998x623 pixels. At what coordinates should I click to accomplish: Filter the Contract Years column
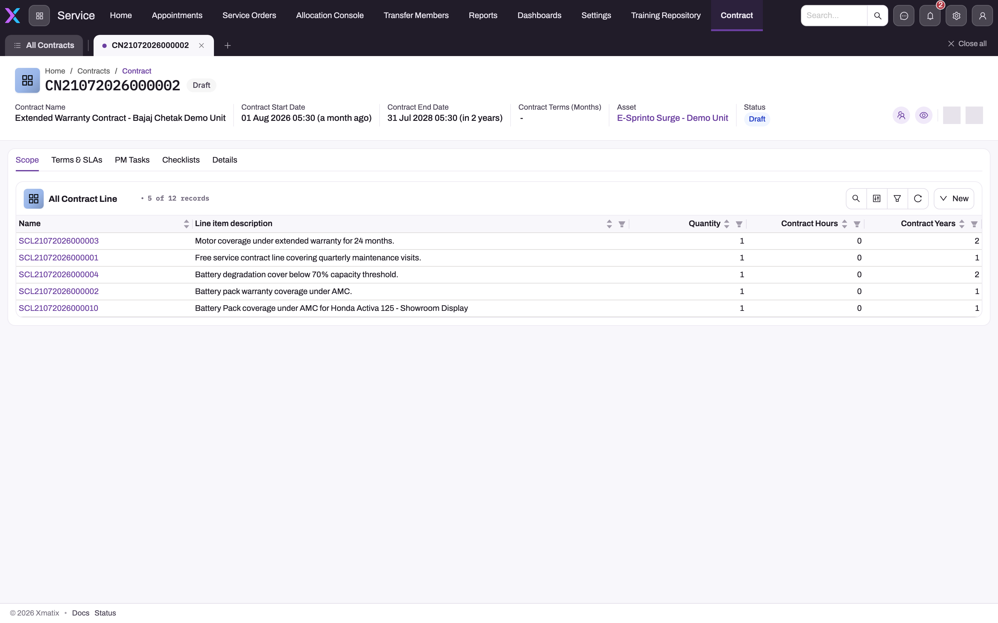[x=974, y=224]
